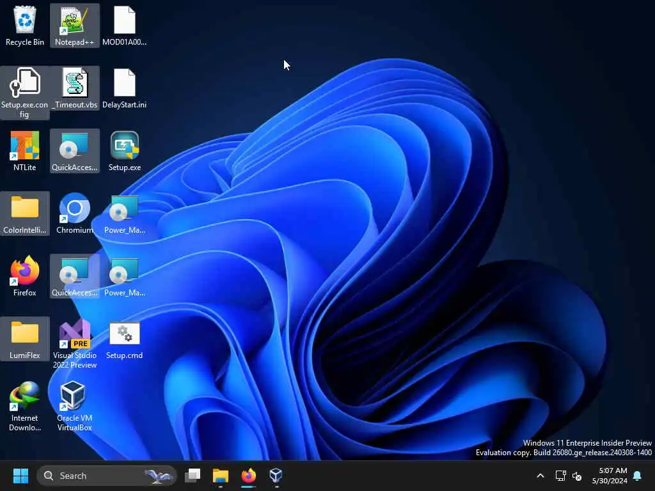Select the Firefox desktop shortcut icon
Image resolution: width=655 pixels, height=491 pixels.
tap(25, 276)
